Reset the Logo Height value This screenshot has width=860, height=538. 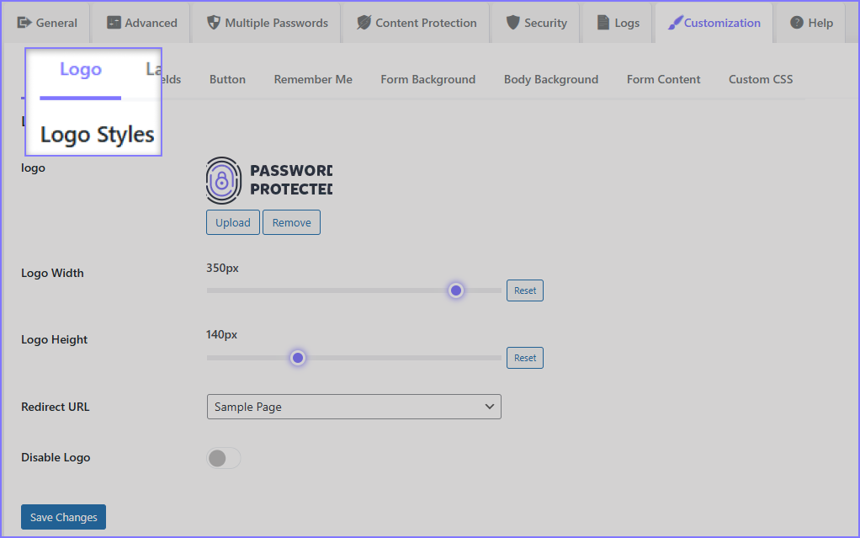click(x=524, y=358)
